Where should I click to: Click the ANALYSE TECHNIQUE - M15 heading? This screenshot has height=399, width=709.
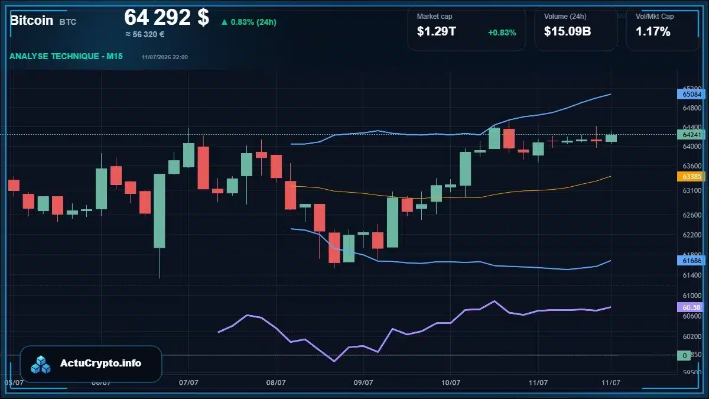(x=66, y=56)
